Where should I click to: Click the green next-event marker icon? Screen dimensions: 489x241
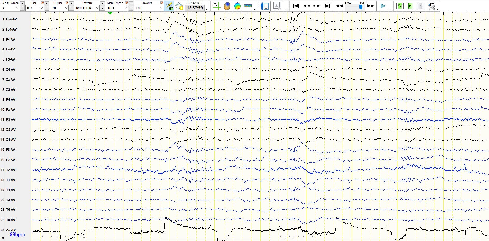click(x=410, y=6)
